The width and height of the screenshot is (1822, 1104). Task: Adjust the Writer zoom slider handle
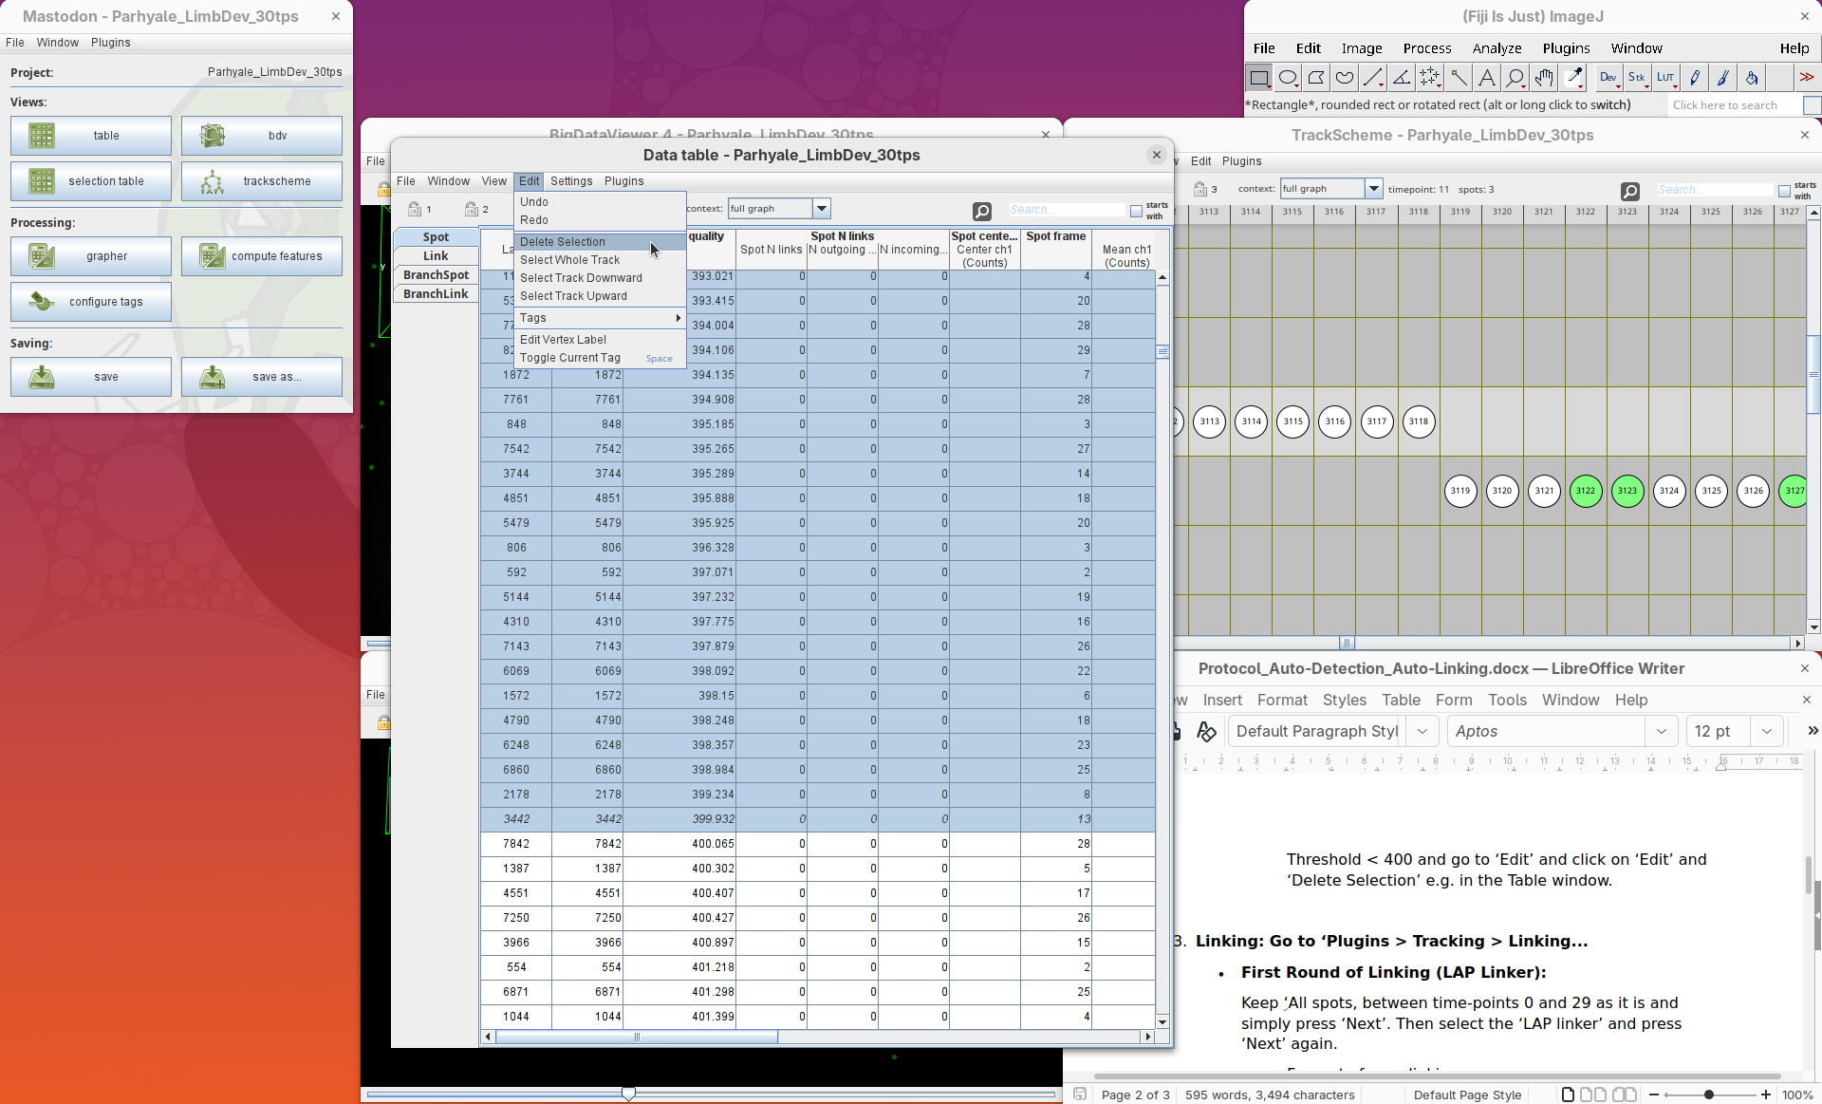click(1709, 1095)
